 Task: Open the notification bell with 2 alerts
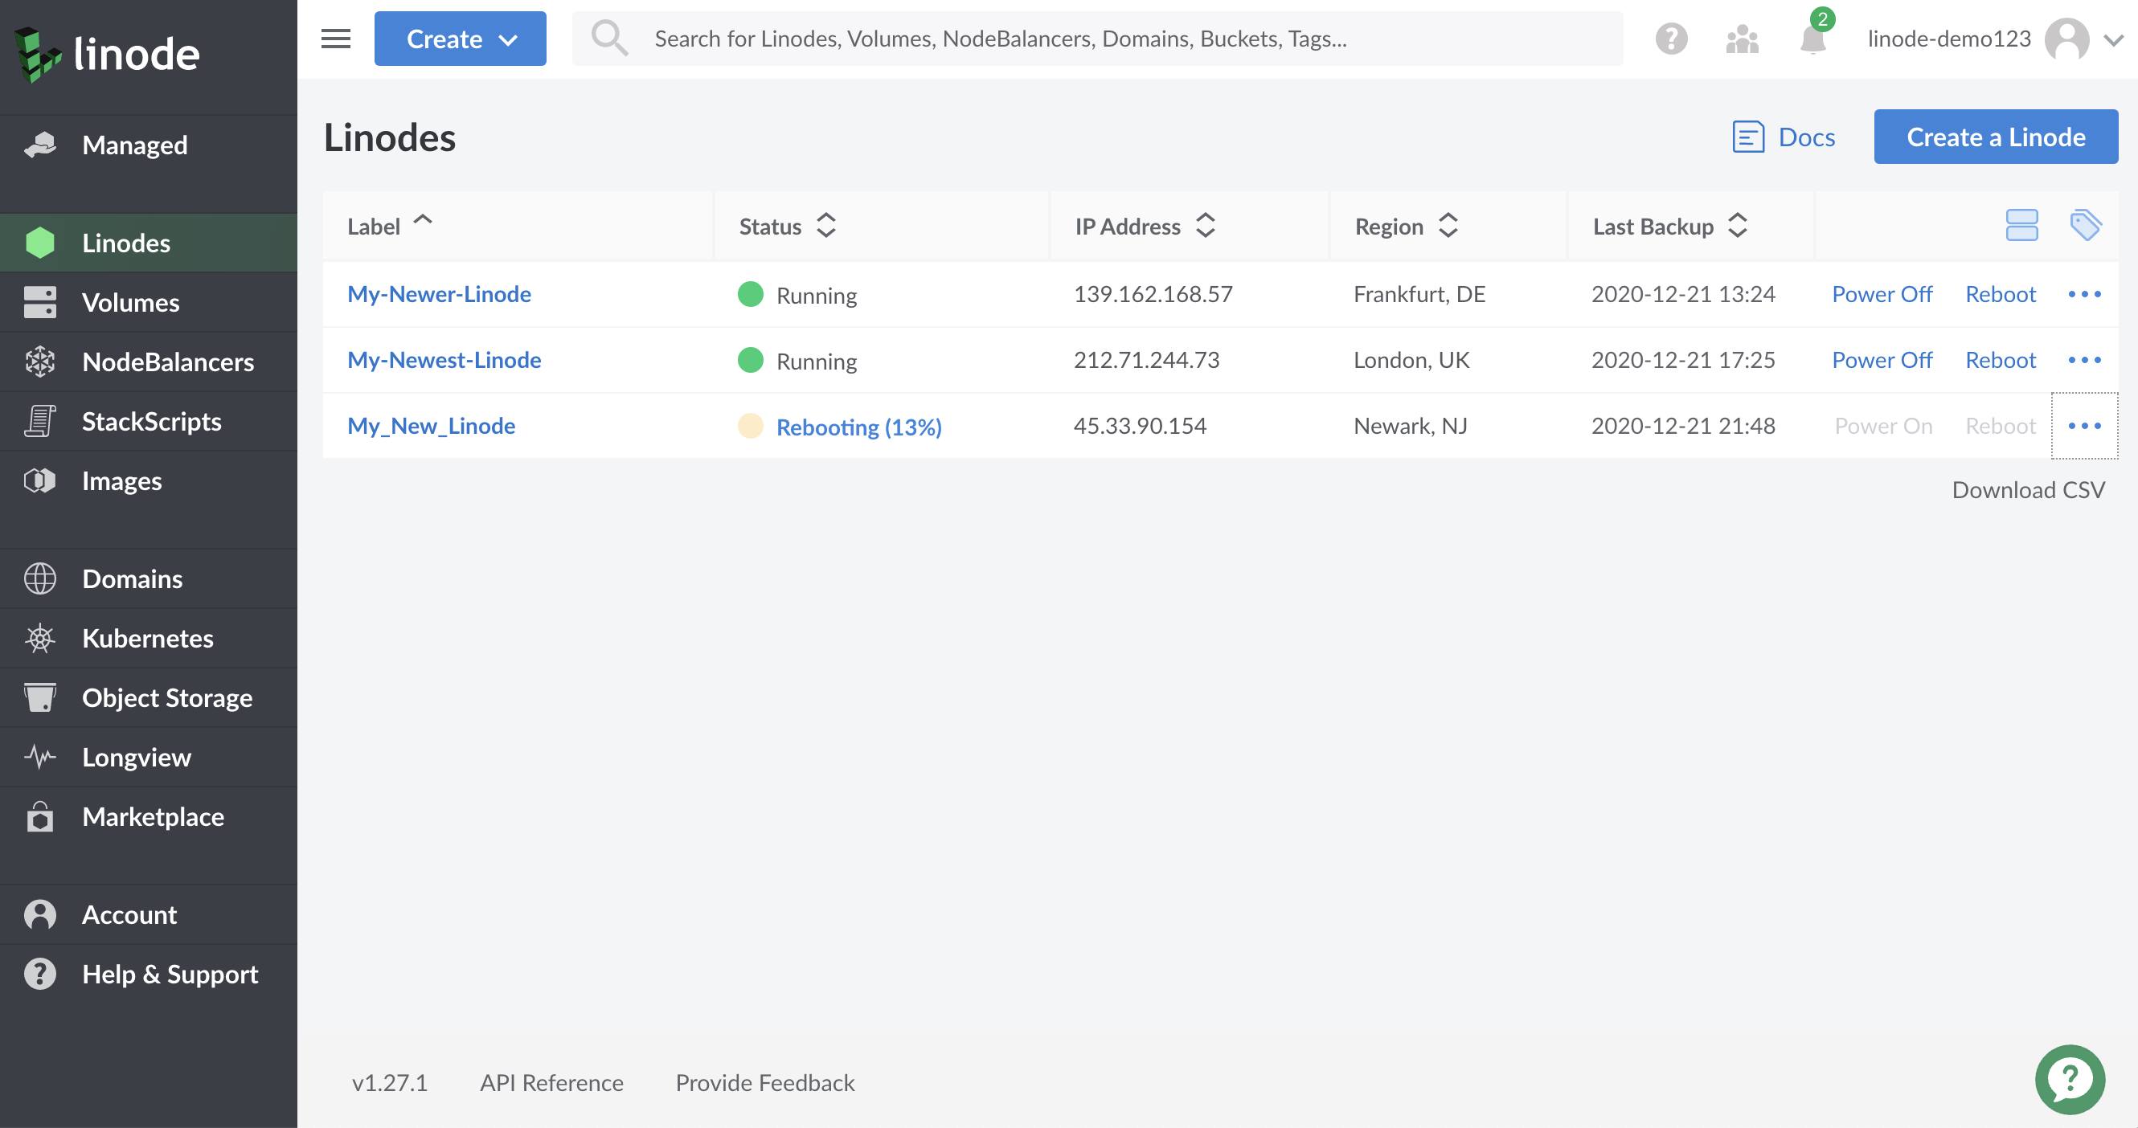click(1812, 38)
